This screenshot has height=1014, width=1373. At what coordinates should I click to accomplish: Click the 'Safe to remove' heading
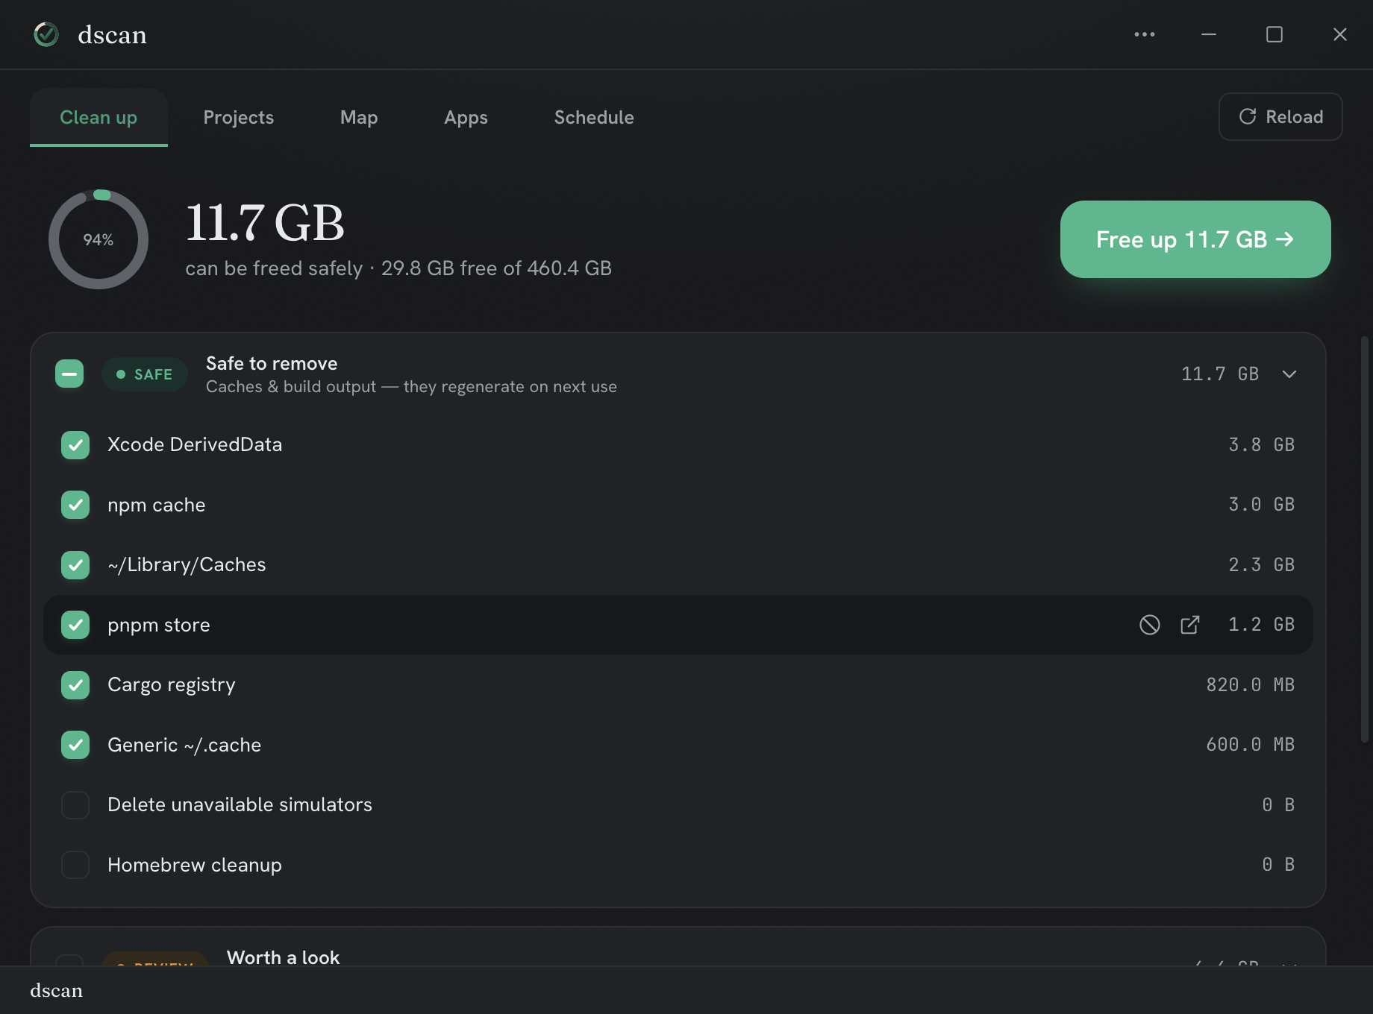[272, 363]
